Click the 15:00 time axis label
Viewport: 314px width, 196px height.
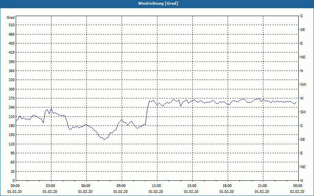point(192,186)
